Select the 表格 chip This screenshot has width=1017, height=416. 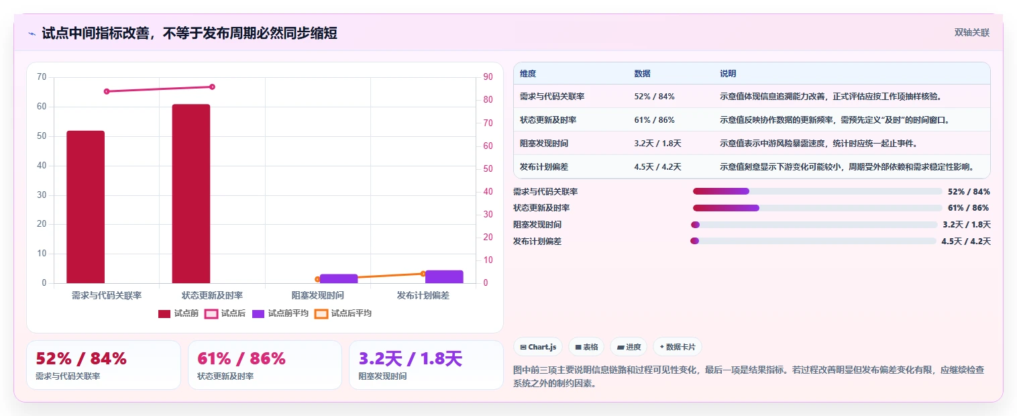point(586,347)
